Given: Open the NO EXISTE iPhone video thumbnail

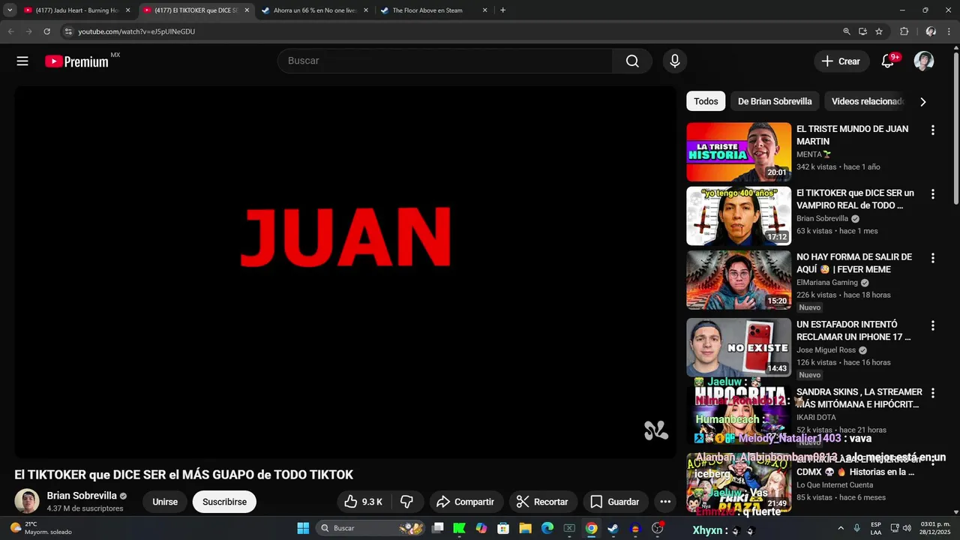Looking at the screenshot, I should coord(739,347).
